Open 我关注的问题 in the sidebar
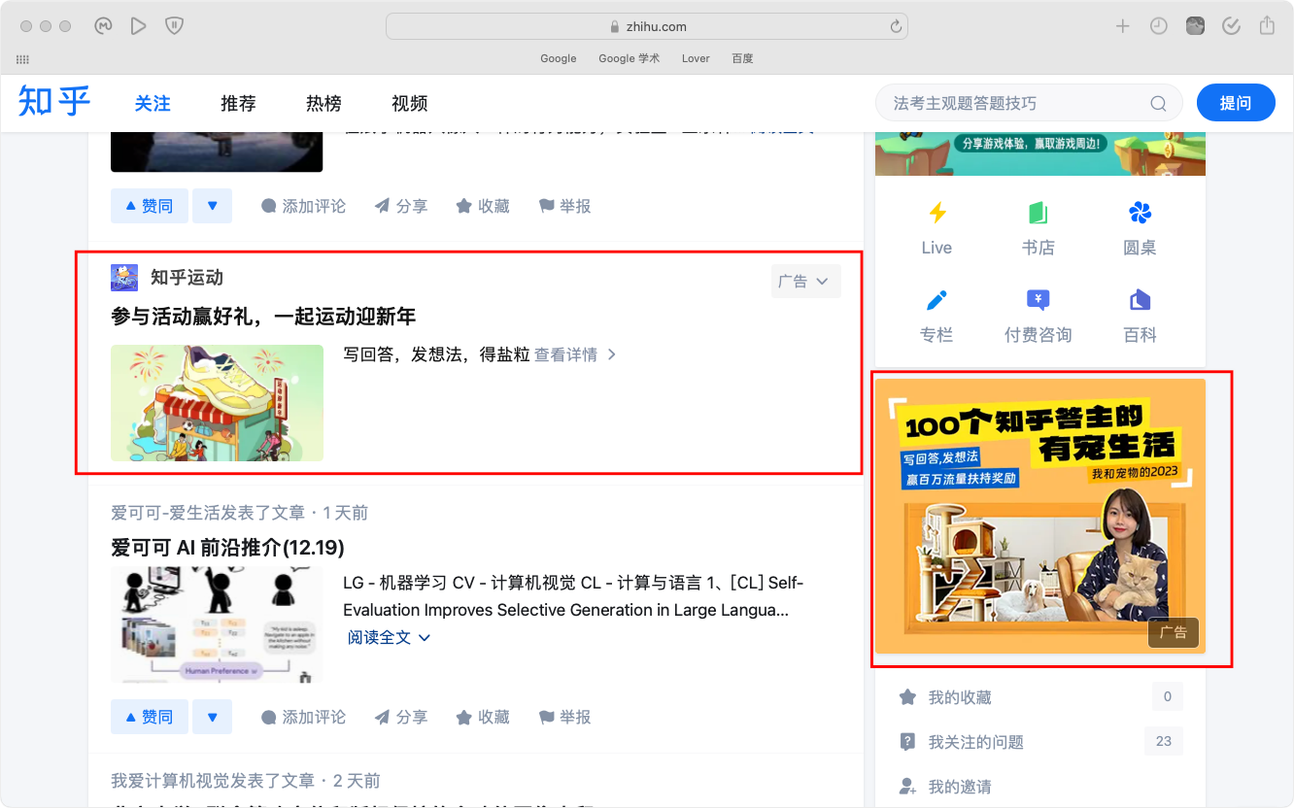 [975, 742]
